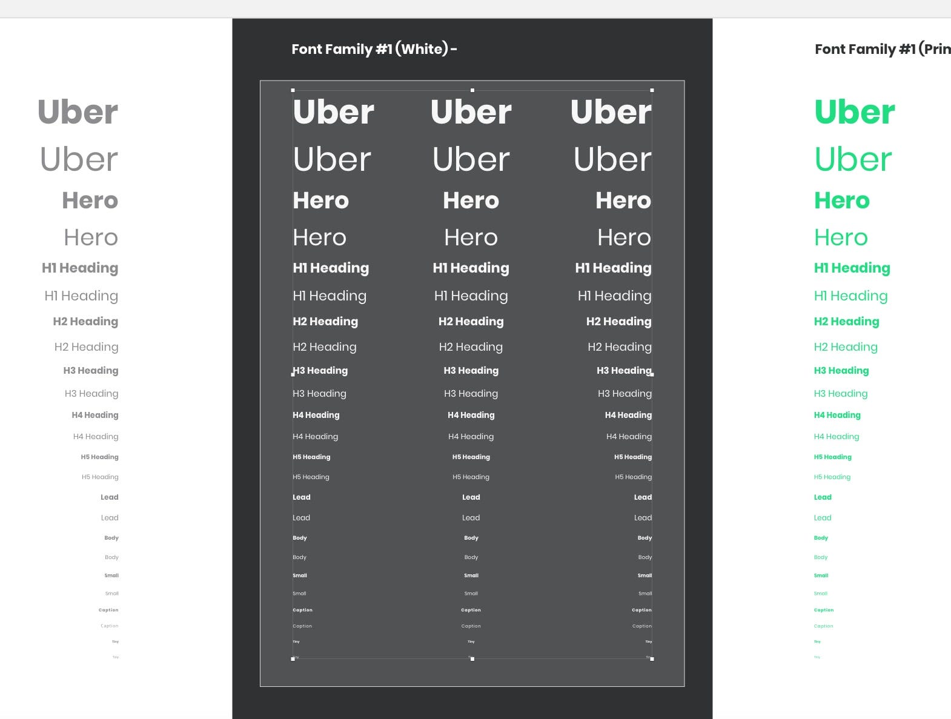Click the bold gray 'Body' text
The image size is (951, 719).
[x=111, y=538]
